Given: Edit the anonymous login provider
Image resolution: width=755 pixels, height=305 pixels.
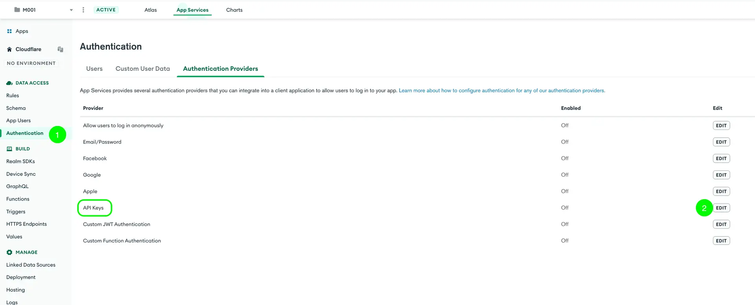Looking at the screenshot, I should (721, 126).
